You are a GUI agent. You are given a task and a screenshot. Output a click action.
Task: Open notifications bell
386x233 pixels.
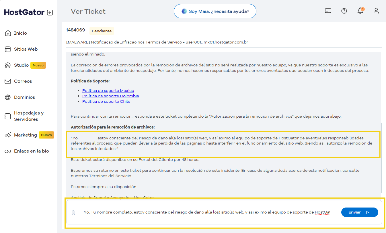pyautogui.click(x=360, y=11)
